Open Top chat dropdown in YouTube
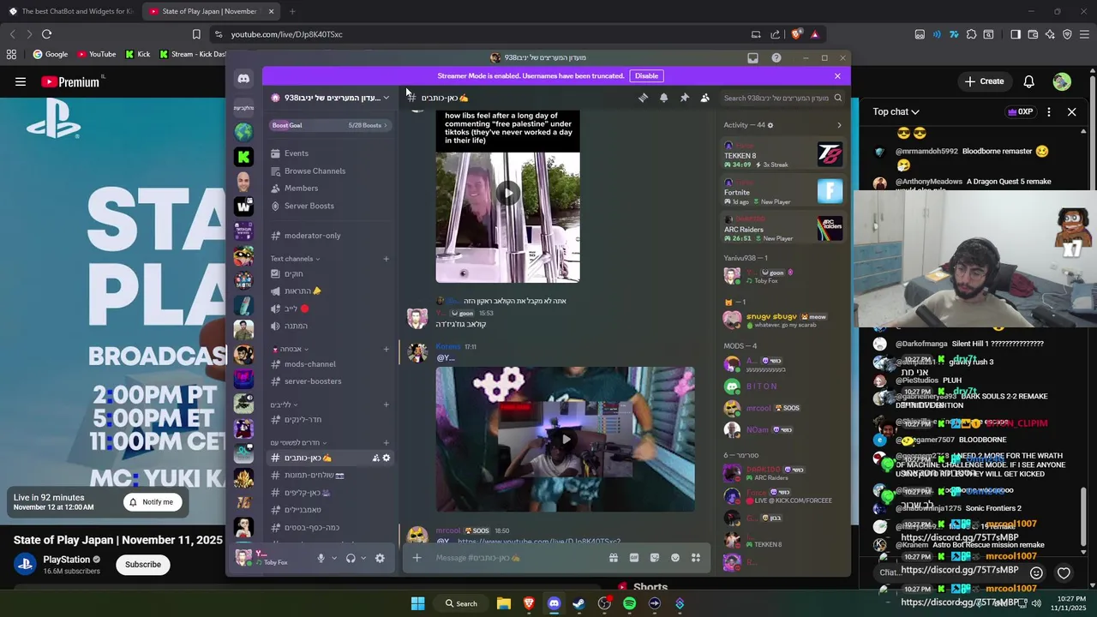This screenshot has width=1097, height=617. click(x=896, y=111)
